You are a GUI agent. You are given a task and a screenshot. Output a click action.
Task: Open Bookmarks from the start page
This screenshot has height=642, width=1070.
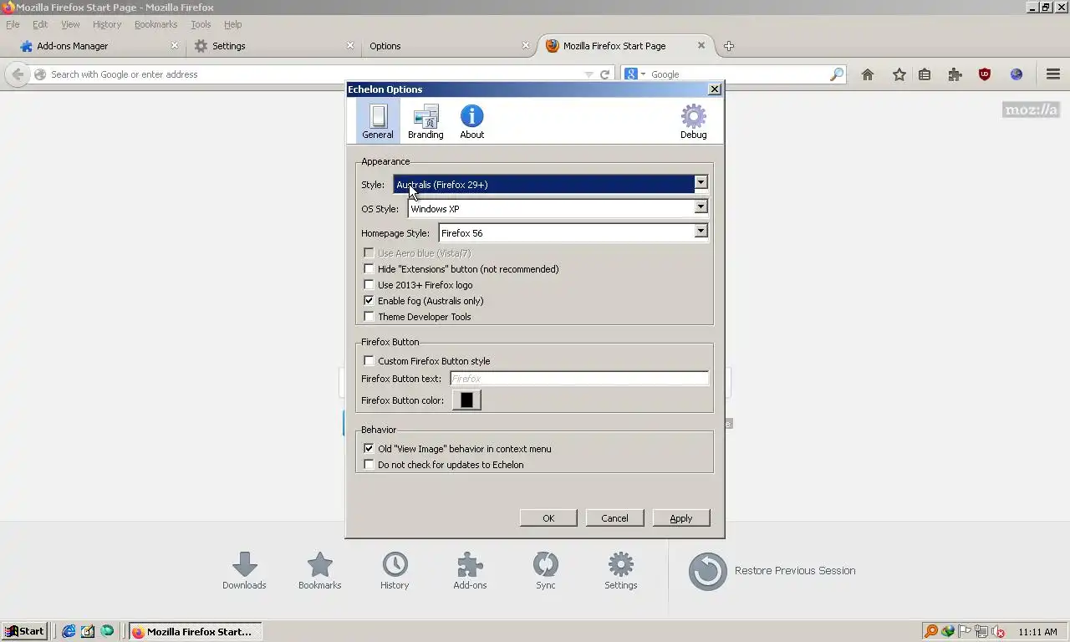tap(319, 571)
